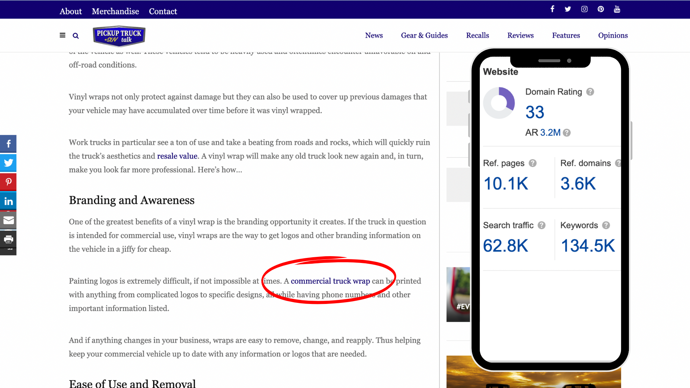690x388 pixels.
Task: Share article on Facebook via sidebar
Action: pos(8,144)
